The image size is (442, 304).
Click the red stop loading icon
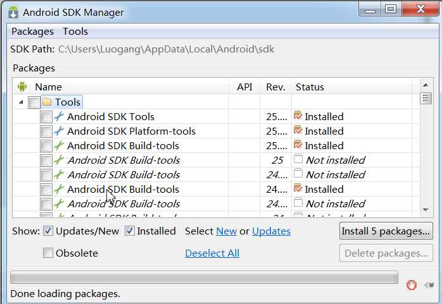click(x=412, y=285)
